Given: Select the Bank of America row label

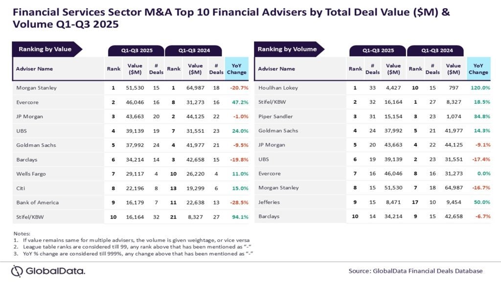Looking at the screenshot, I should [37, 202].
